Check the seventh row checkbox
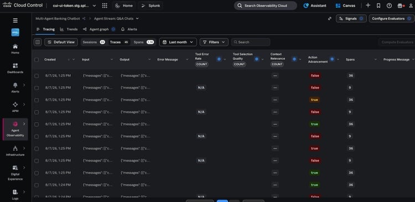Viewport: 415px width, 202px height. [37, 149]
